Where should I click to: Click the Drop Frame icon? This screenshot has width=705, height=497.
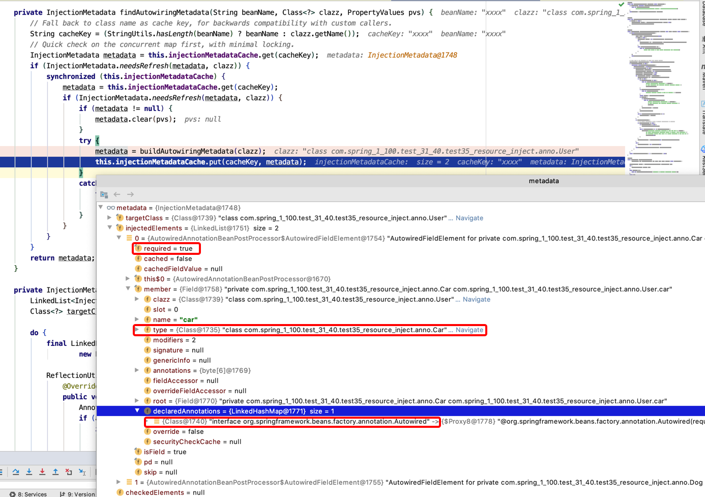coord(69,472)
